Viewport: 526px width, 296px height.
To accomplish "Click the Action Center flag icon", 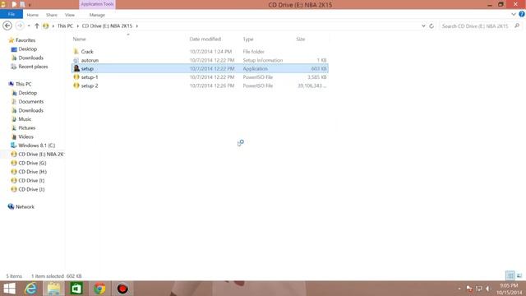I will (x=469, y=289).
